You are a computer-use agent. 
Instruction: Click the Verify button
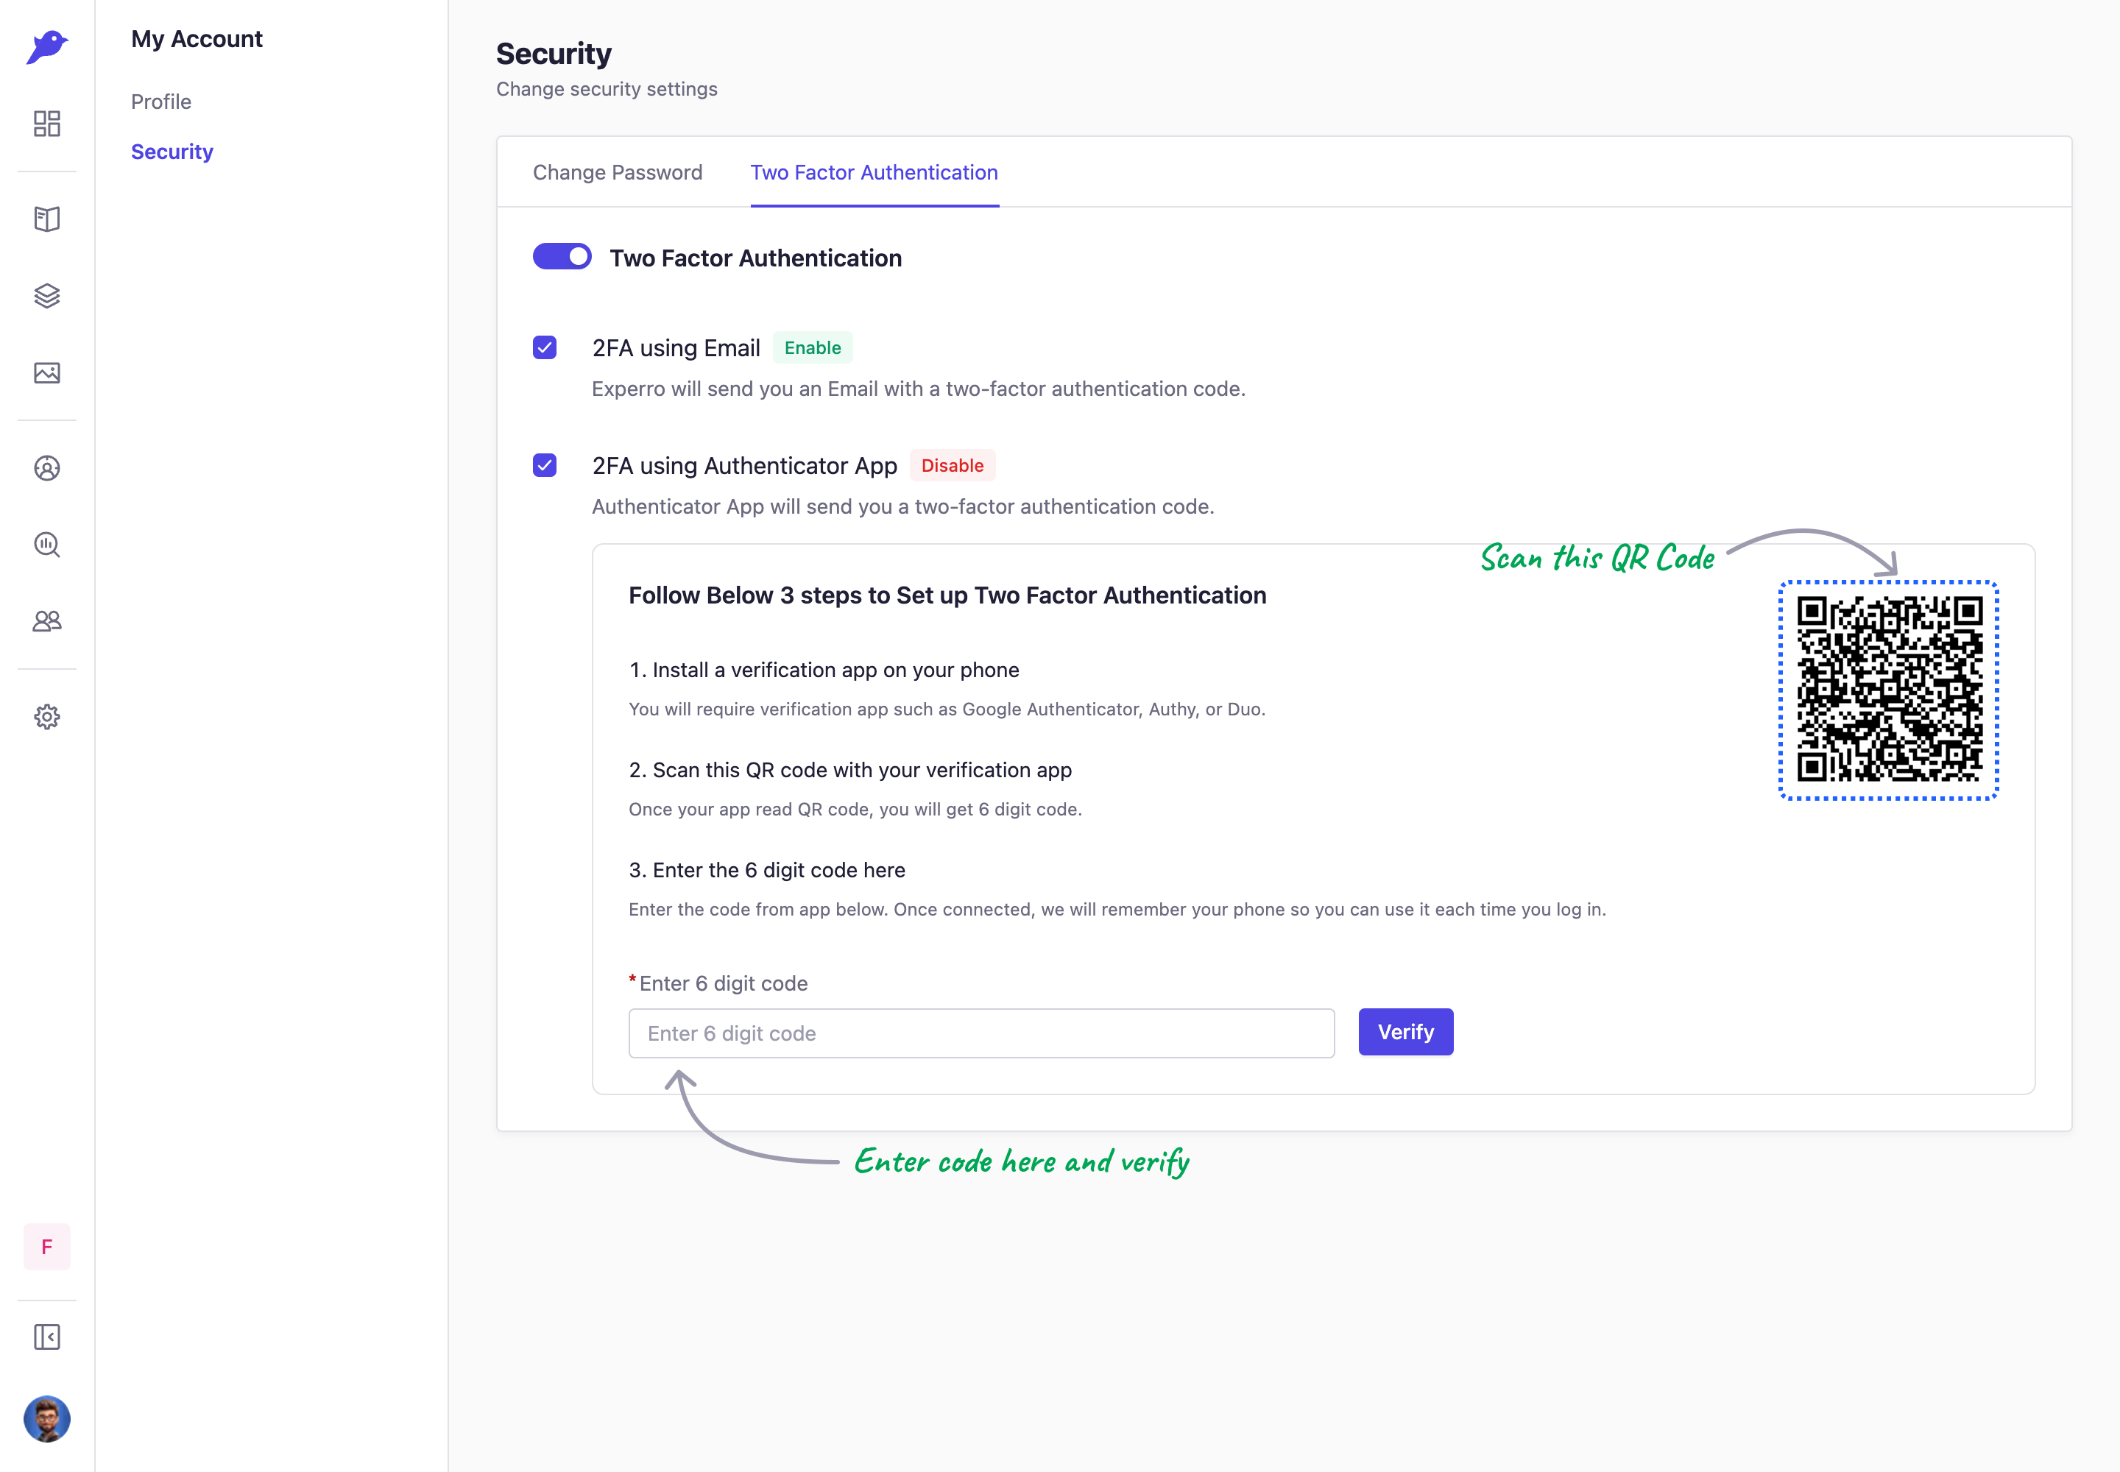click(x=1405, y=1032)
